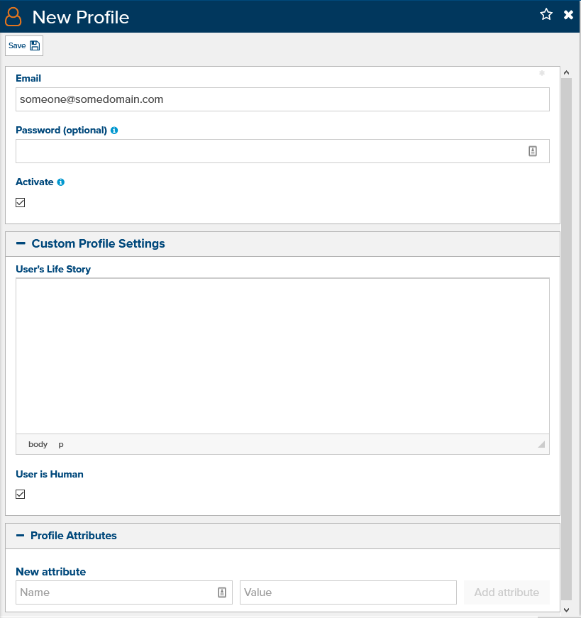Focus the Email input field
This screenshot has width=581, height=618.
pyautogui.click(x=282, y=99)
